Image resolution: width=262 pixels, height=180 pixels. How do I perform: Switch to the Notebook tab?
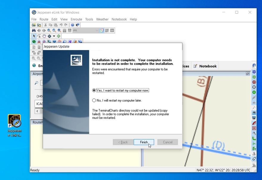205,66
